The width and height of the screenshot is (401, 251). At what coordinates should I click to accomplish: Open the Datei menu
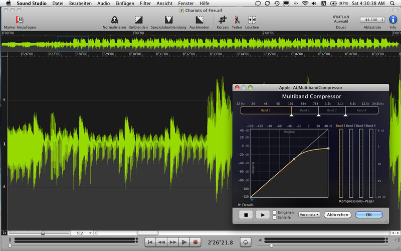click(58, 4)
